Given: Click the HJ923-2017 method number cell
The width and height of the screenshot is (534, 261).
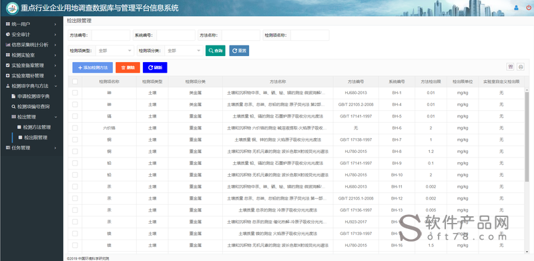Looking at the screenshot, I should click(x=356, y=222).
